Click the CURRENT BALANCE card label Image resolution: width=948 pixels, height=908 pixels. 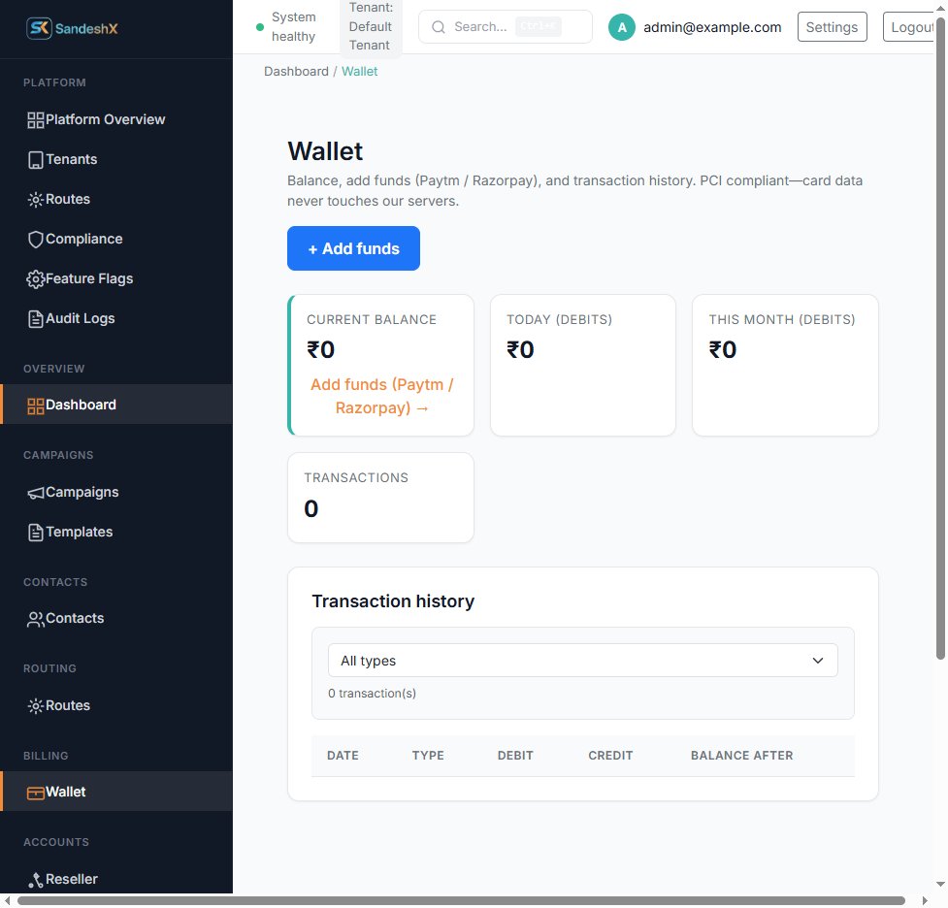(x=372, y=320)
